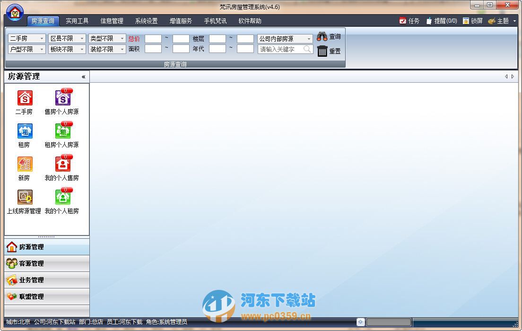Click the 公司:河东下载站 status text
Viewport: 522px width, 331px height.
click(x=54, y=322)
